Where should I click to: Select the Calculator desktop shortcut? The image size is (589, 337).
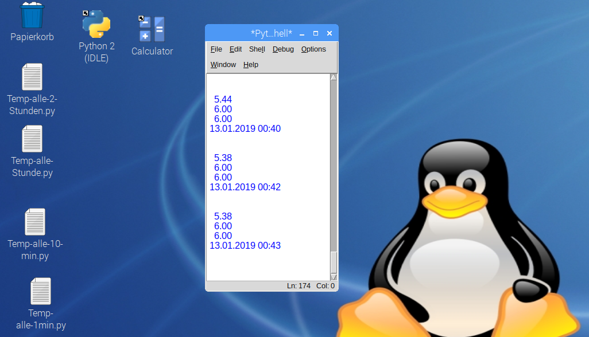click(x=152, y=29)
